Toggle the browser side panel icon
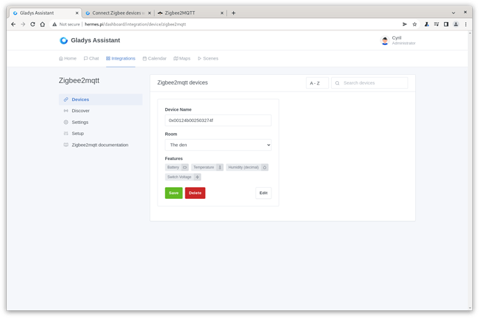 [446, 24]
